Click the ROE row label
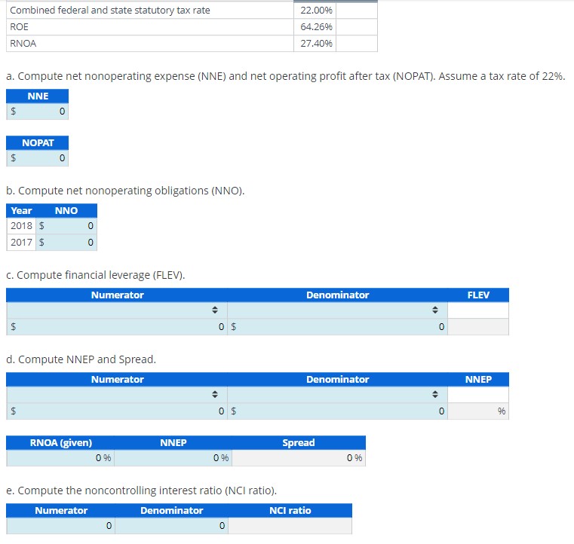The image size is (574, 544). (19, 26)
